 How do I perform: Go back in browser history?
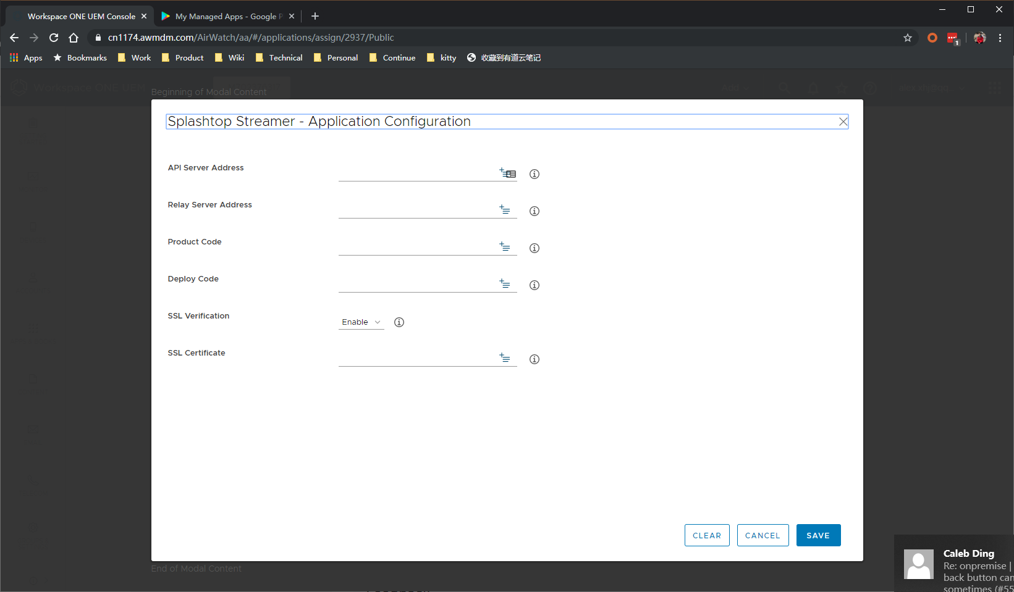click(14, 38)
